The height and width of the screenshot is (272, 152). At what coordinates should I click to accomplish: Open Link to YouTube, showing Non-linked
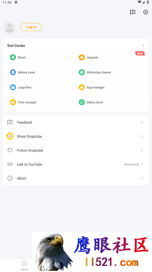tap(76, 164)
